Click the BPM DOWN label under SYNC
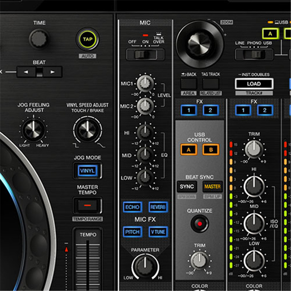 (187, 196)
